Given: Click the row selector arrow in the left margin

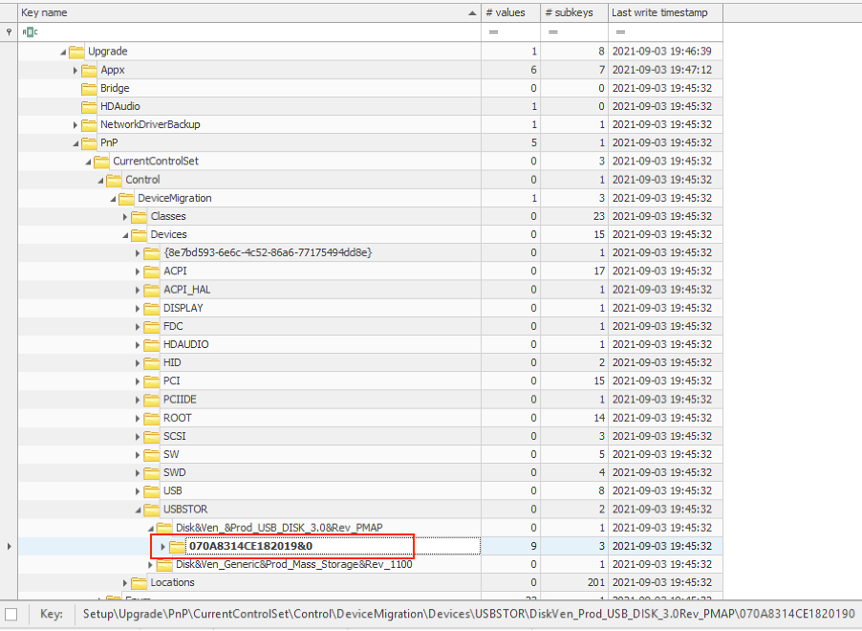Looking at the screenshot, I should click(x=8, y=546).
